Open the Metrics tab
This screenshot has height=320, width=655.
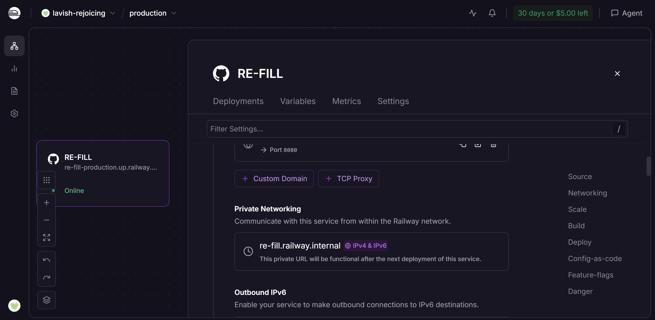(347, 101)
